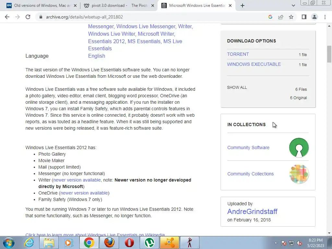Image resolution: width=332 pixels, height=249 pixels.
Task: Open the orange Avast taskbar icon
Action: pos(169,243)
